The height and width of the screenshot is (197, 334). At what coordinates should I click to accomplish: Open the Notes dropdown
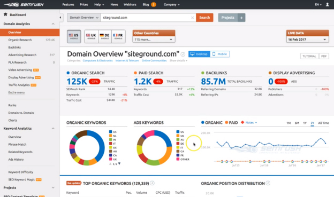251,123
